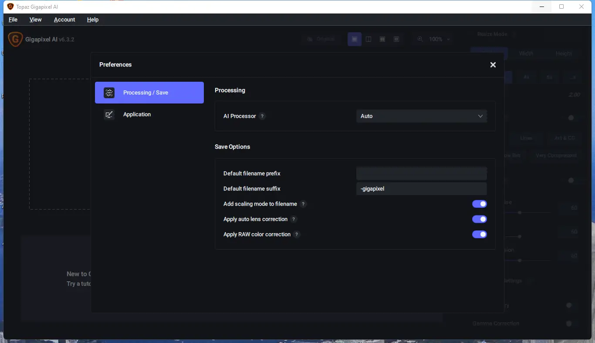Viewport: 595px width, 343px height.
Task: Select side-by-side view icon in main toolbar
Action: [382, 39]
